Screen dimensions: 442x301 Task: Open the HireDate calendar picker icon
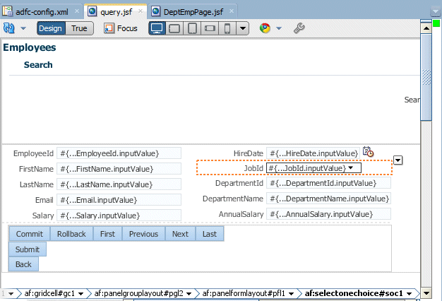tap(368, 152)
